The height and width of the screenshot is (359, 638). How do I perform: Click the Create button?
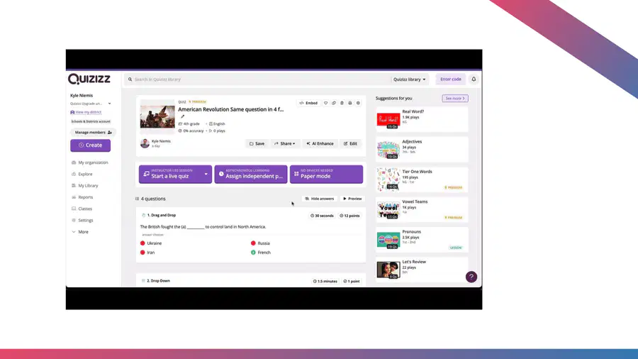click(x=90, y=145)
